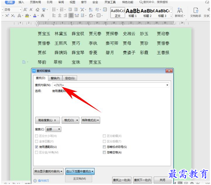Decrease paragraph indent
This screenshot has width=211, height=185.
(x=70, y=9)
